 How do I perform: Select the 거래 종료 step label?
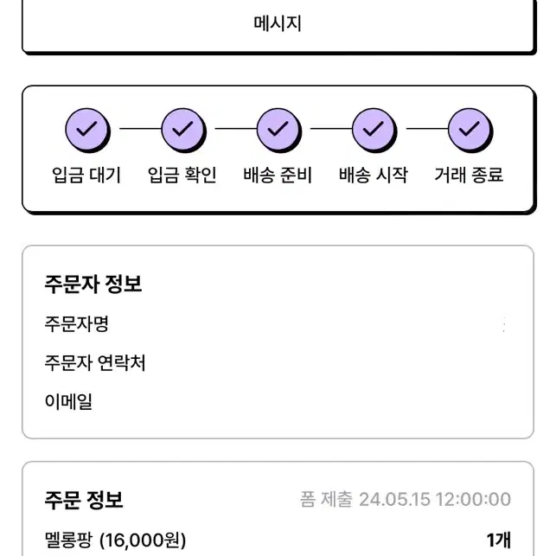469,175
